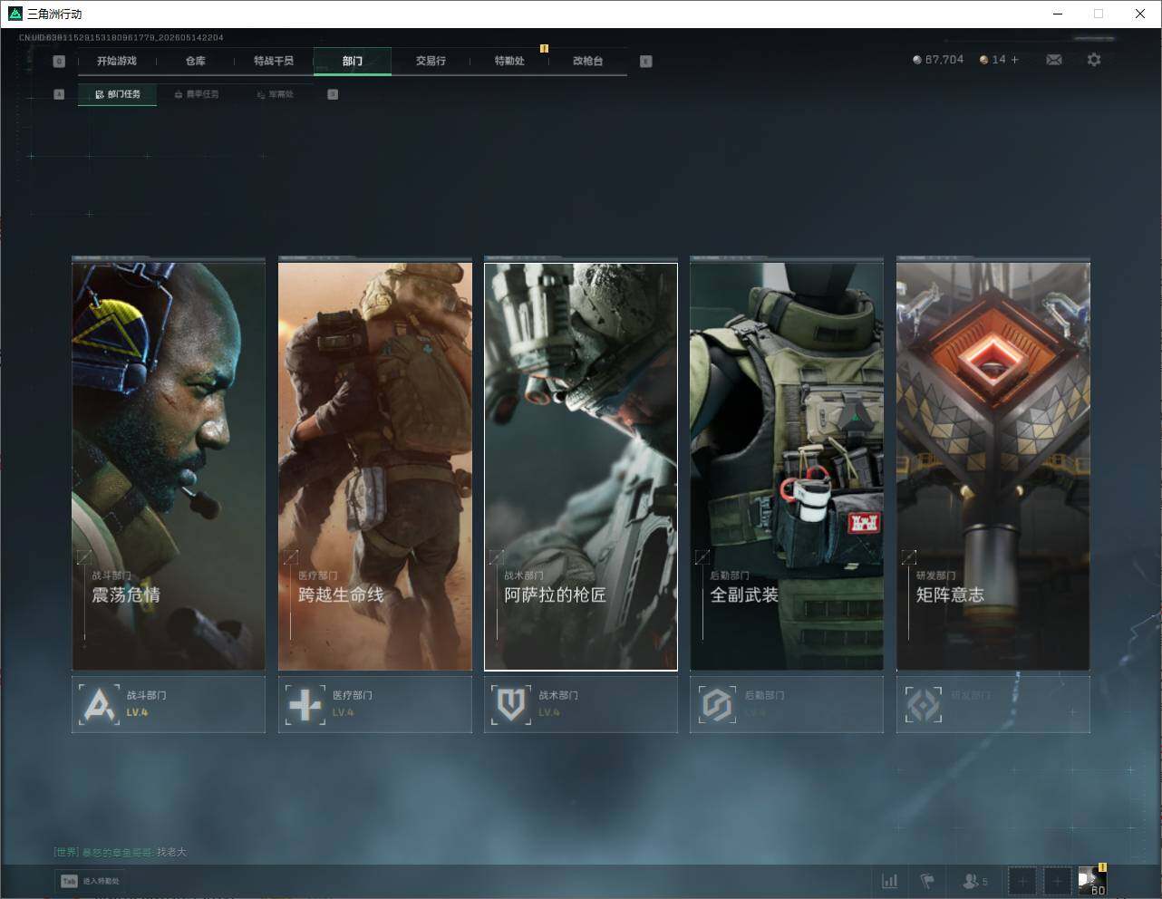The height and width of the screenshot is (899, 1162).
Task: Open the 全副武装 mission card
Action: tap(787, 466)
